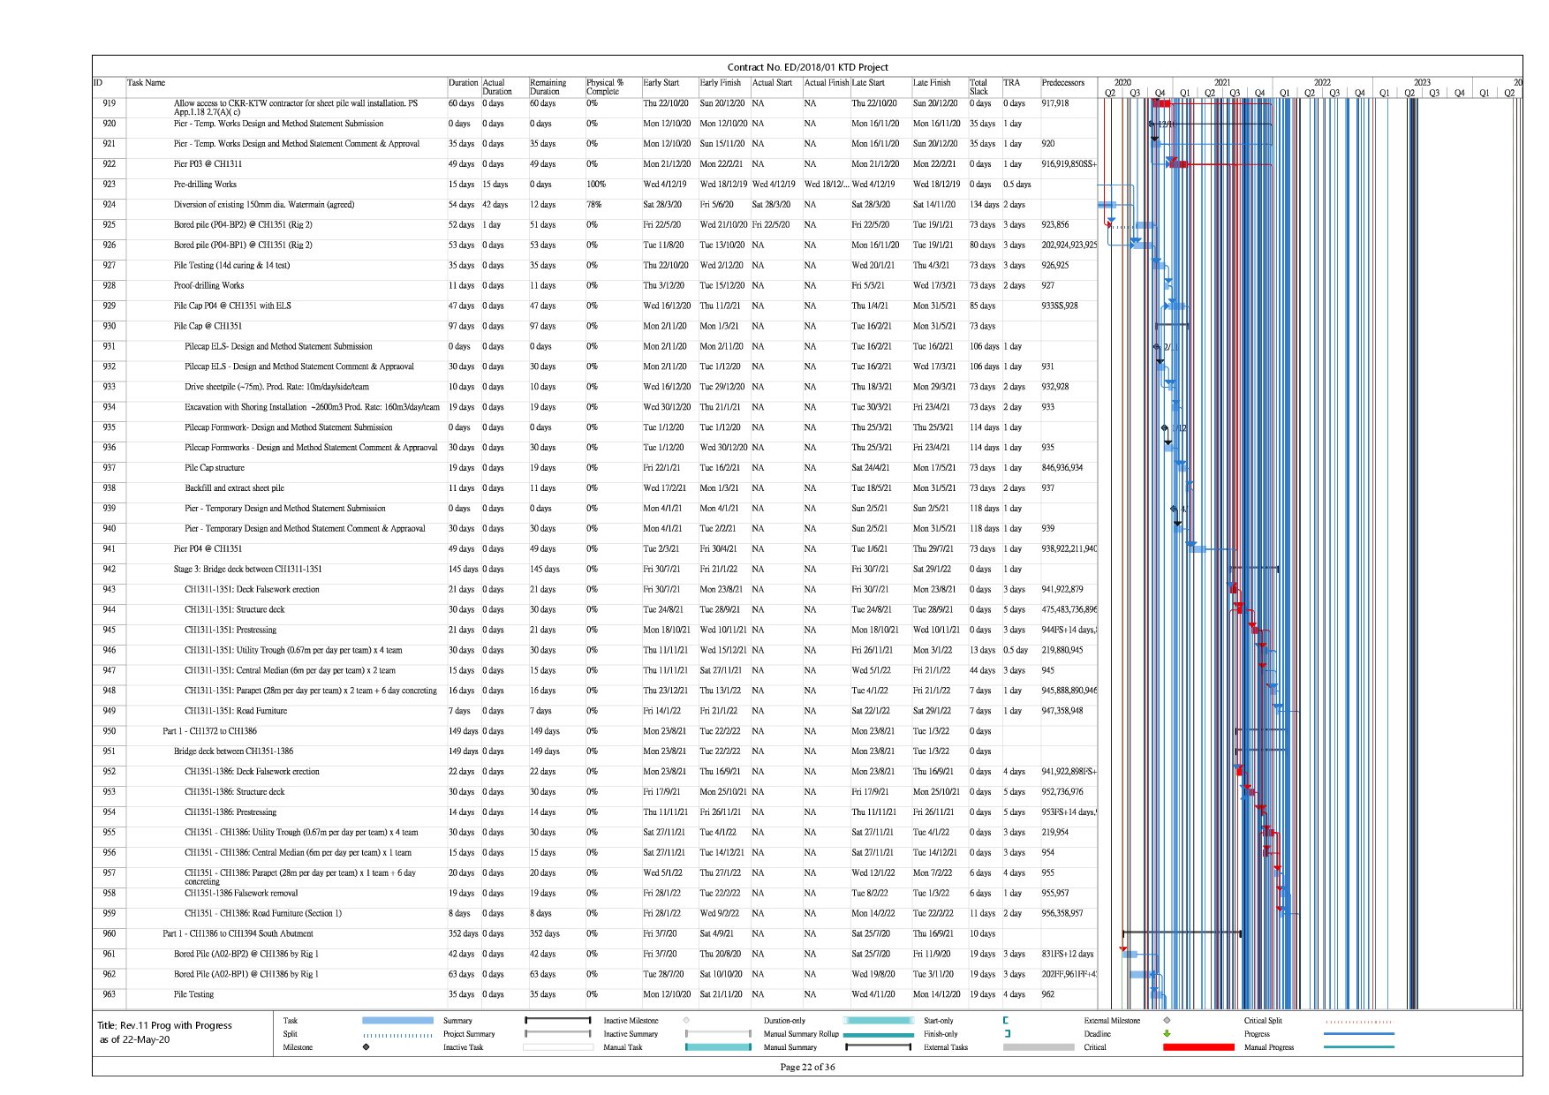Select the 1/12 milestone marker in Gantt chart
This screenshot has width=1549, height=1095.
tap(1165, 428)
